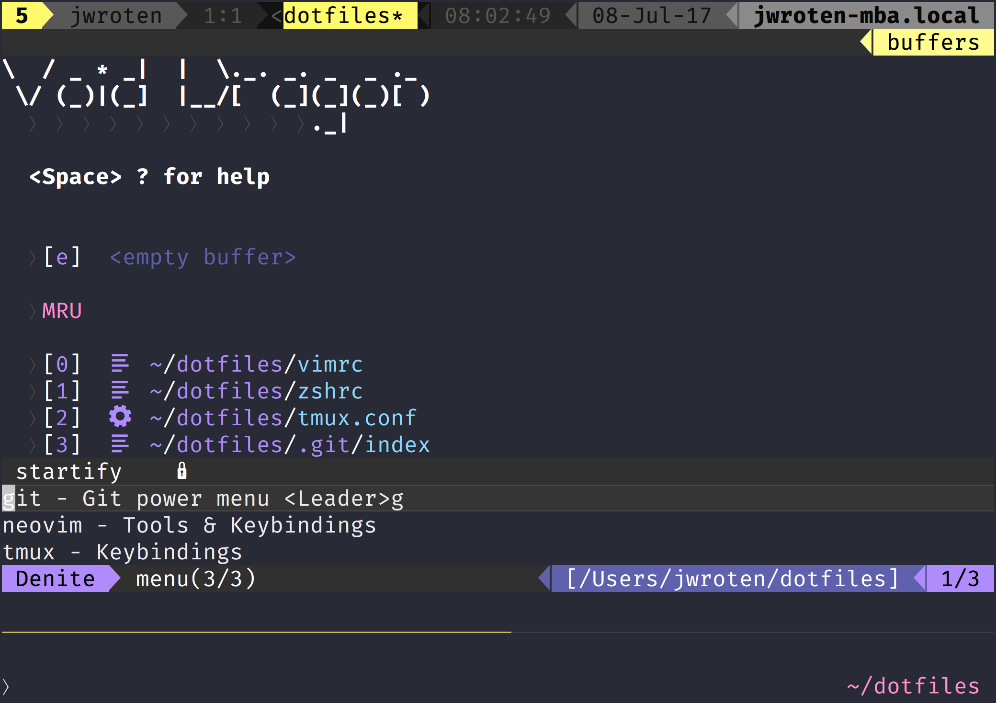
Task: Click the MRU section header
Action: pyautogui.click(x=62, y=311)
